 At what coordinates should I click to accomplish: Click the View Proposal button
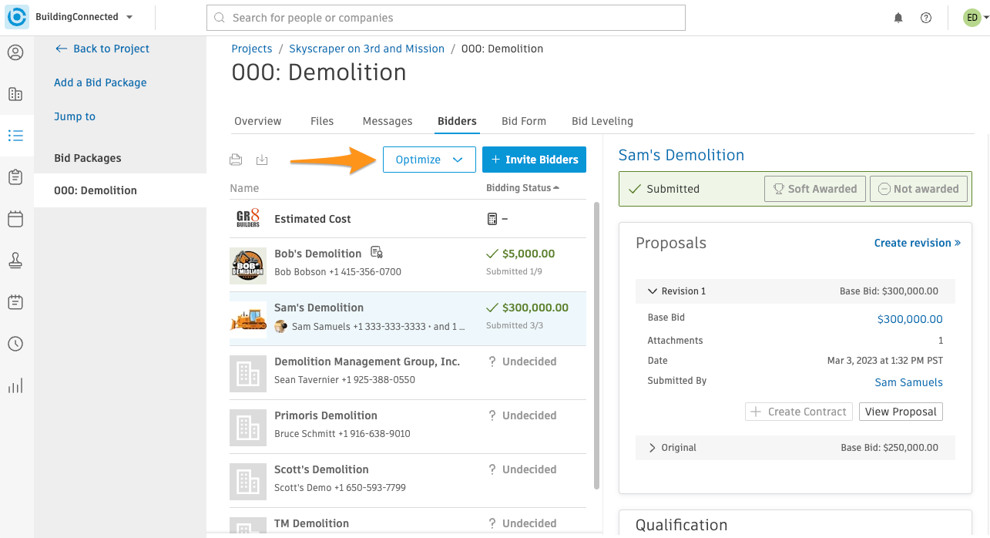901,412
